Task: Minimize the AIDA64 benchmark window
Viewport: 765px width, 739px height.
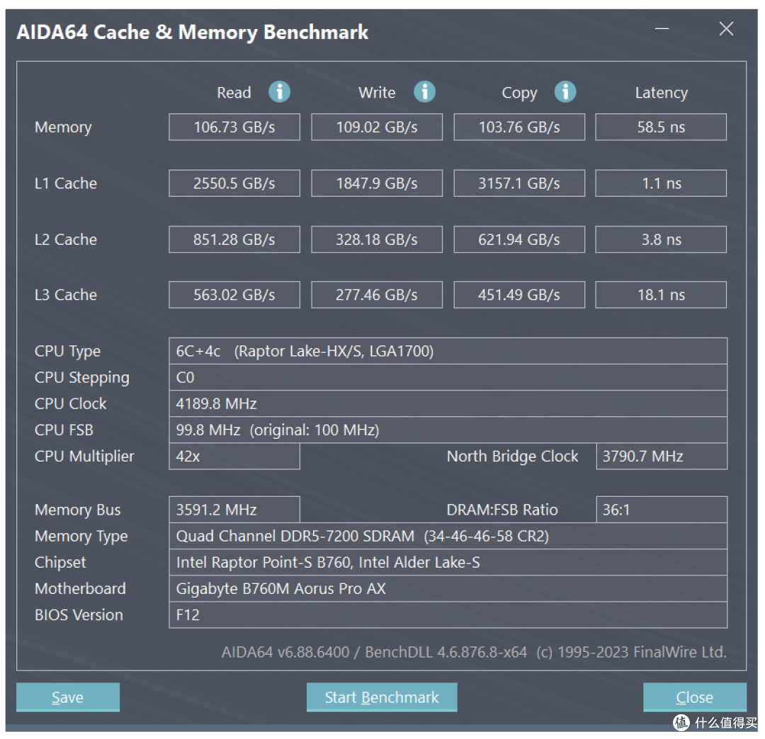Action: pos(662,29)
